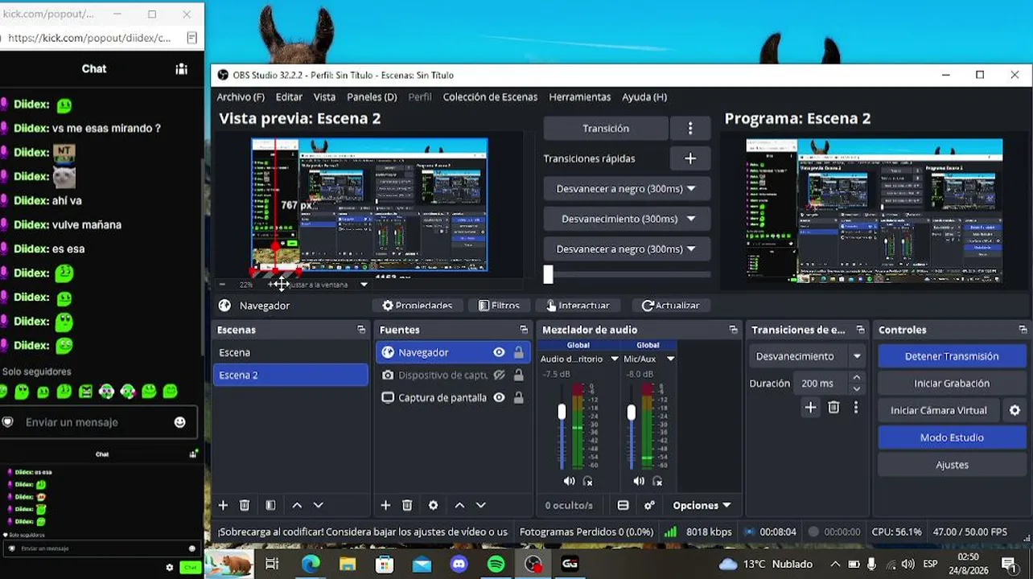This screenshot has width=1033, height=579.
Task: Add a quick transition with plus button
Action: pos(690,158)
